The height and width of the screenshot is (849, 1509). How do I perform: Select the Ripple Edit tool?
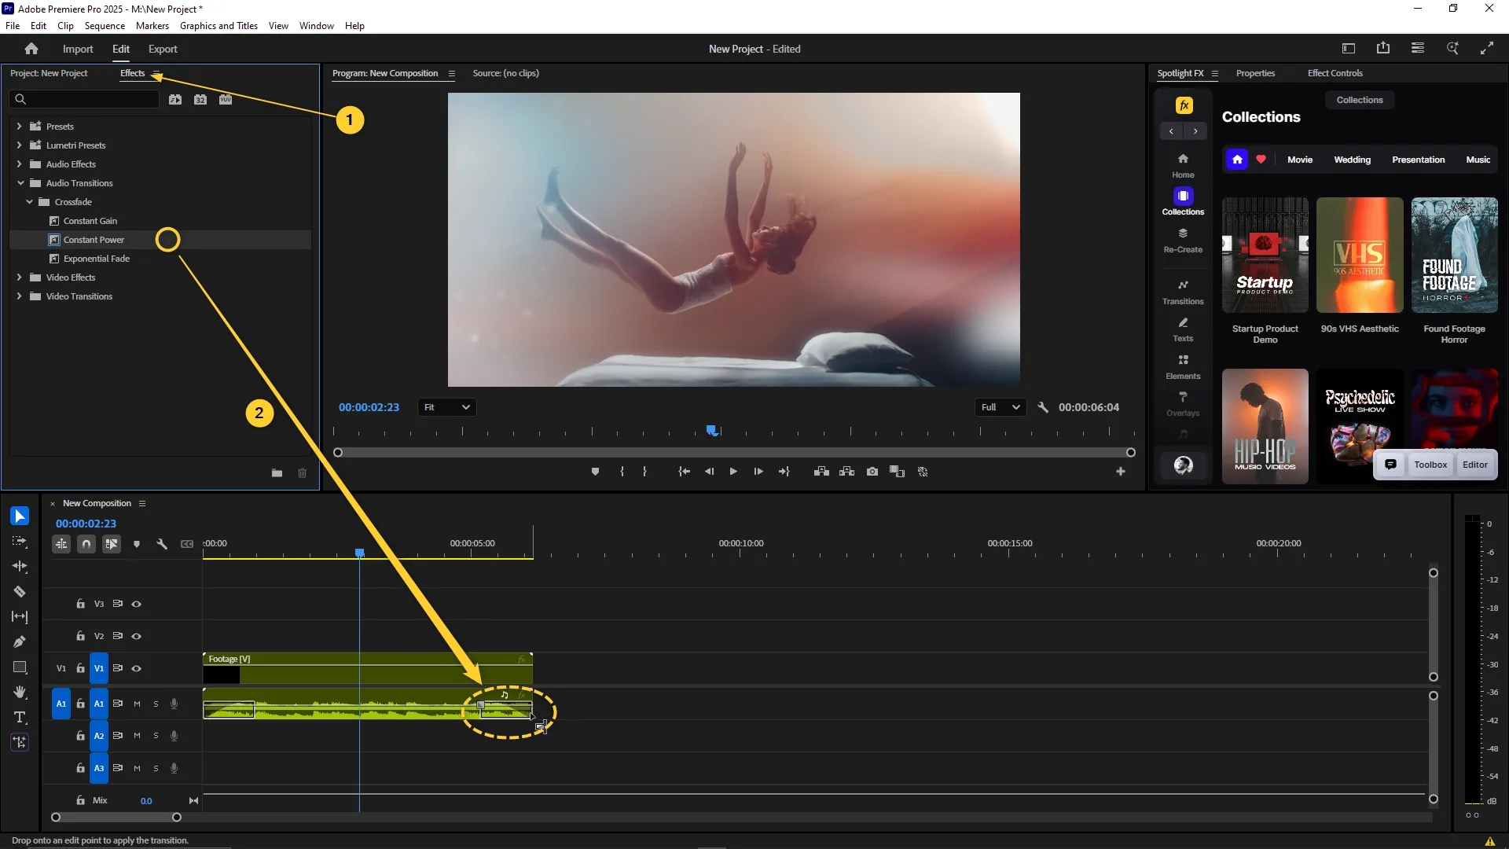[20, 566]
